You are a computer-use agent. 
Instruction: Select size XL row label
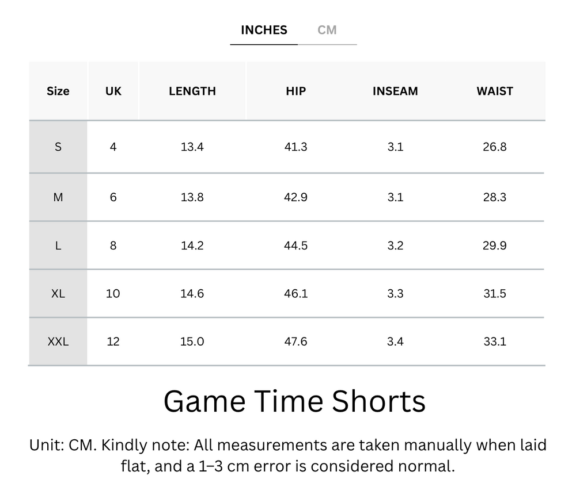click(58, 293)
